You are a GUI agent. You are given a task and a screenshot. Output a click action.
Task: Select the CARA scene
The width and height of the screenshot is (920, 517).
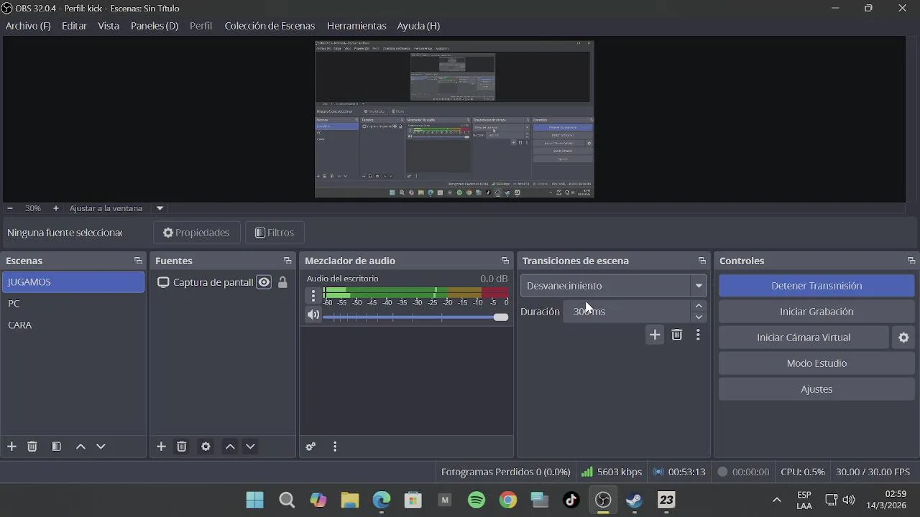pyautogui.click(x=73, y=325)
